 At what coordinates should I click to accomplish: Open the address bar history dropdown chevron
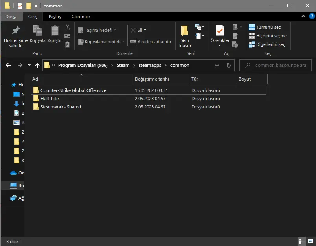[x=217, y=66]
